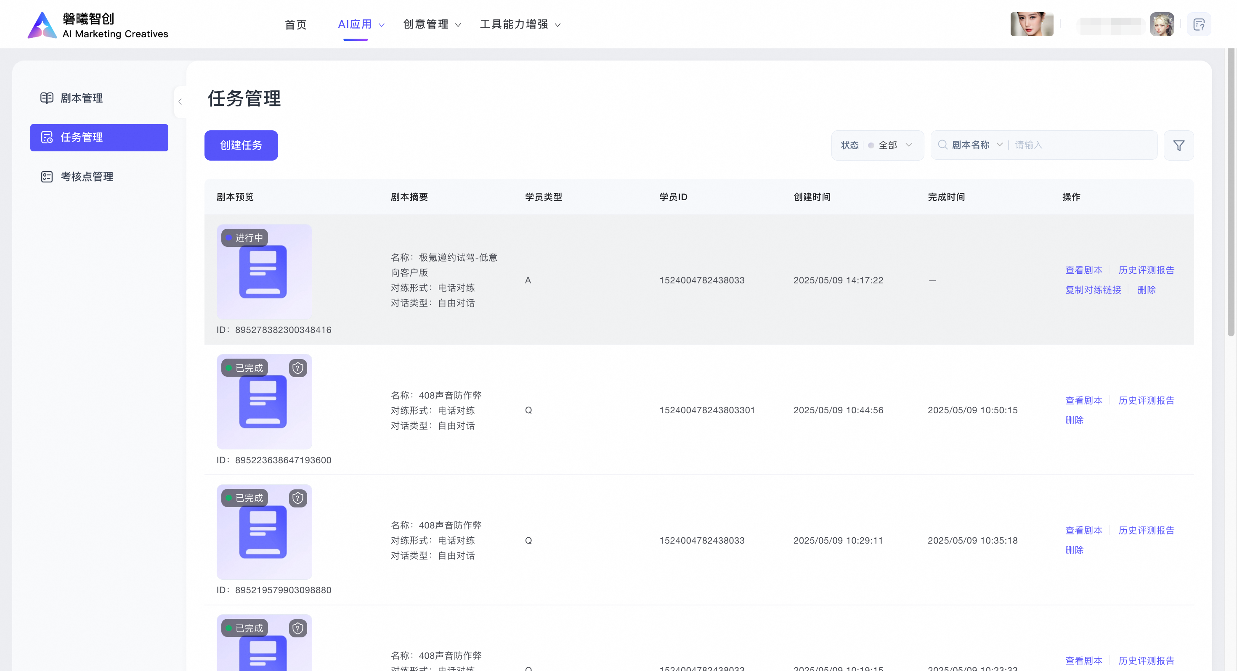Click the 完成时间 column header

click(x=946, y=197)
